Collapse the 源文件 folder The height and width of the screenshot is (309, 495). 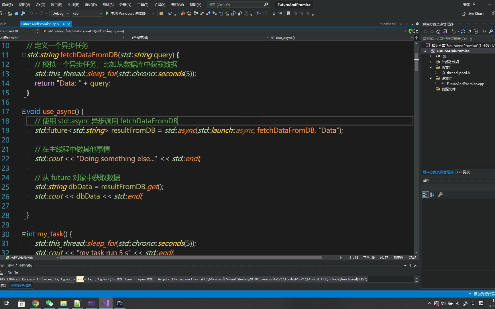[430, 78]
